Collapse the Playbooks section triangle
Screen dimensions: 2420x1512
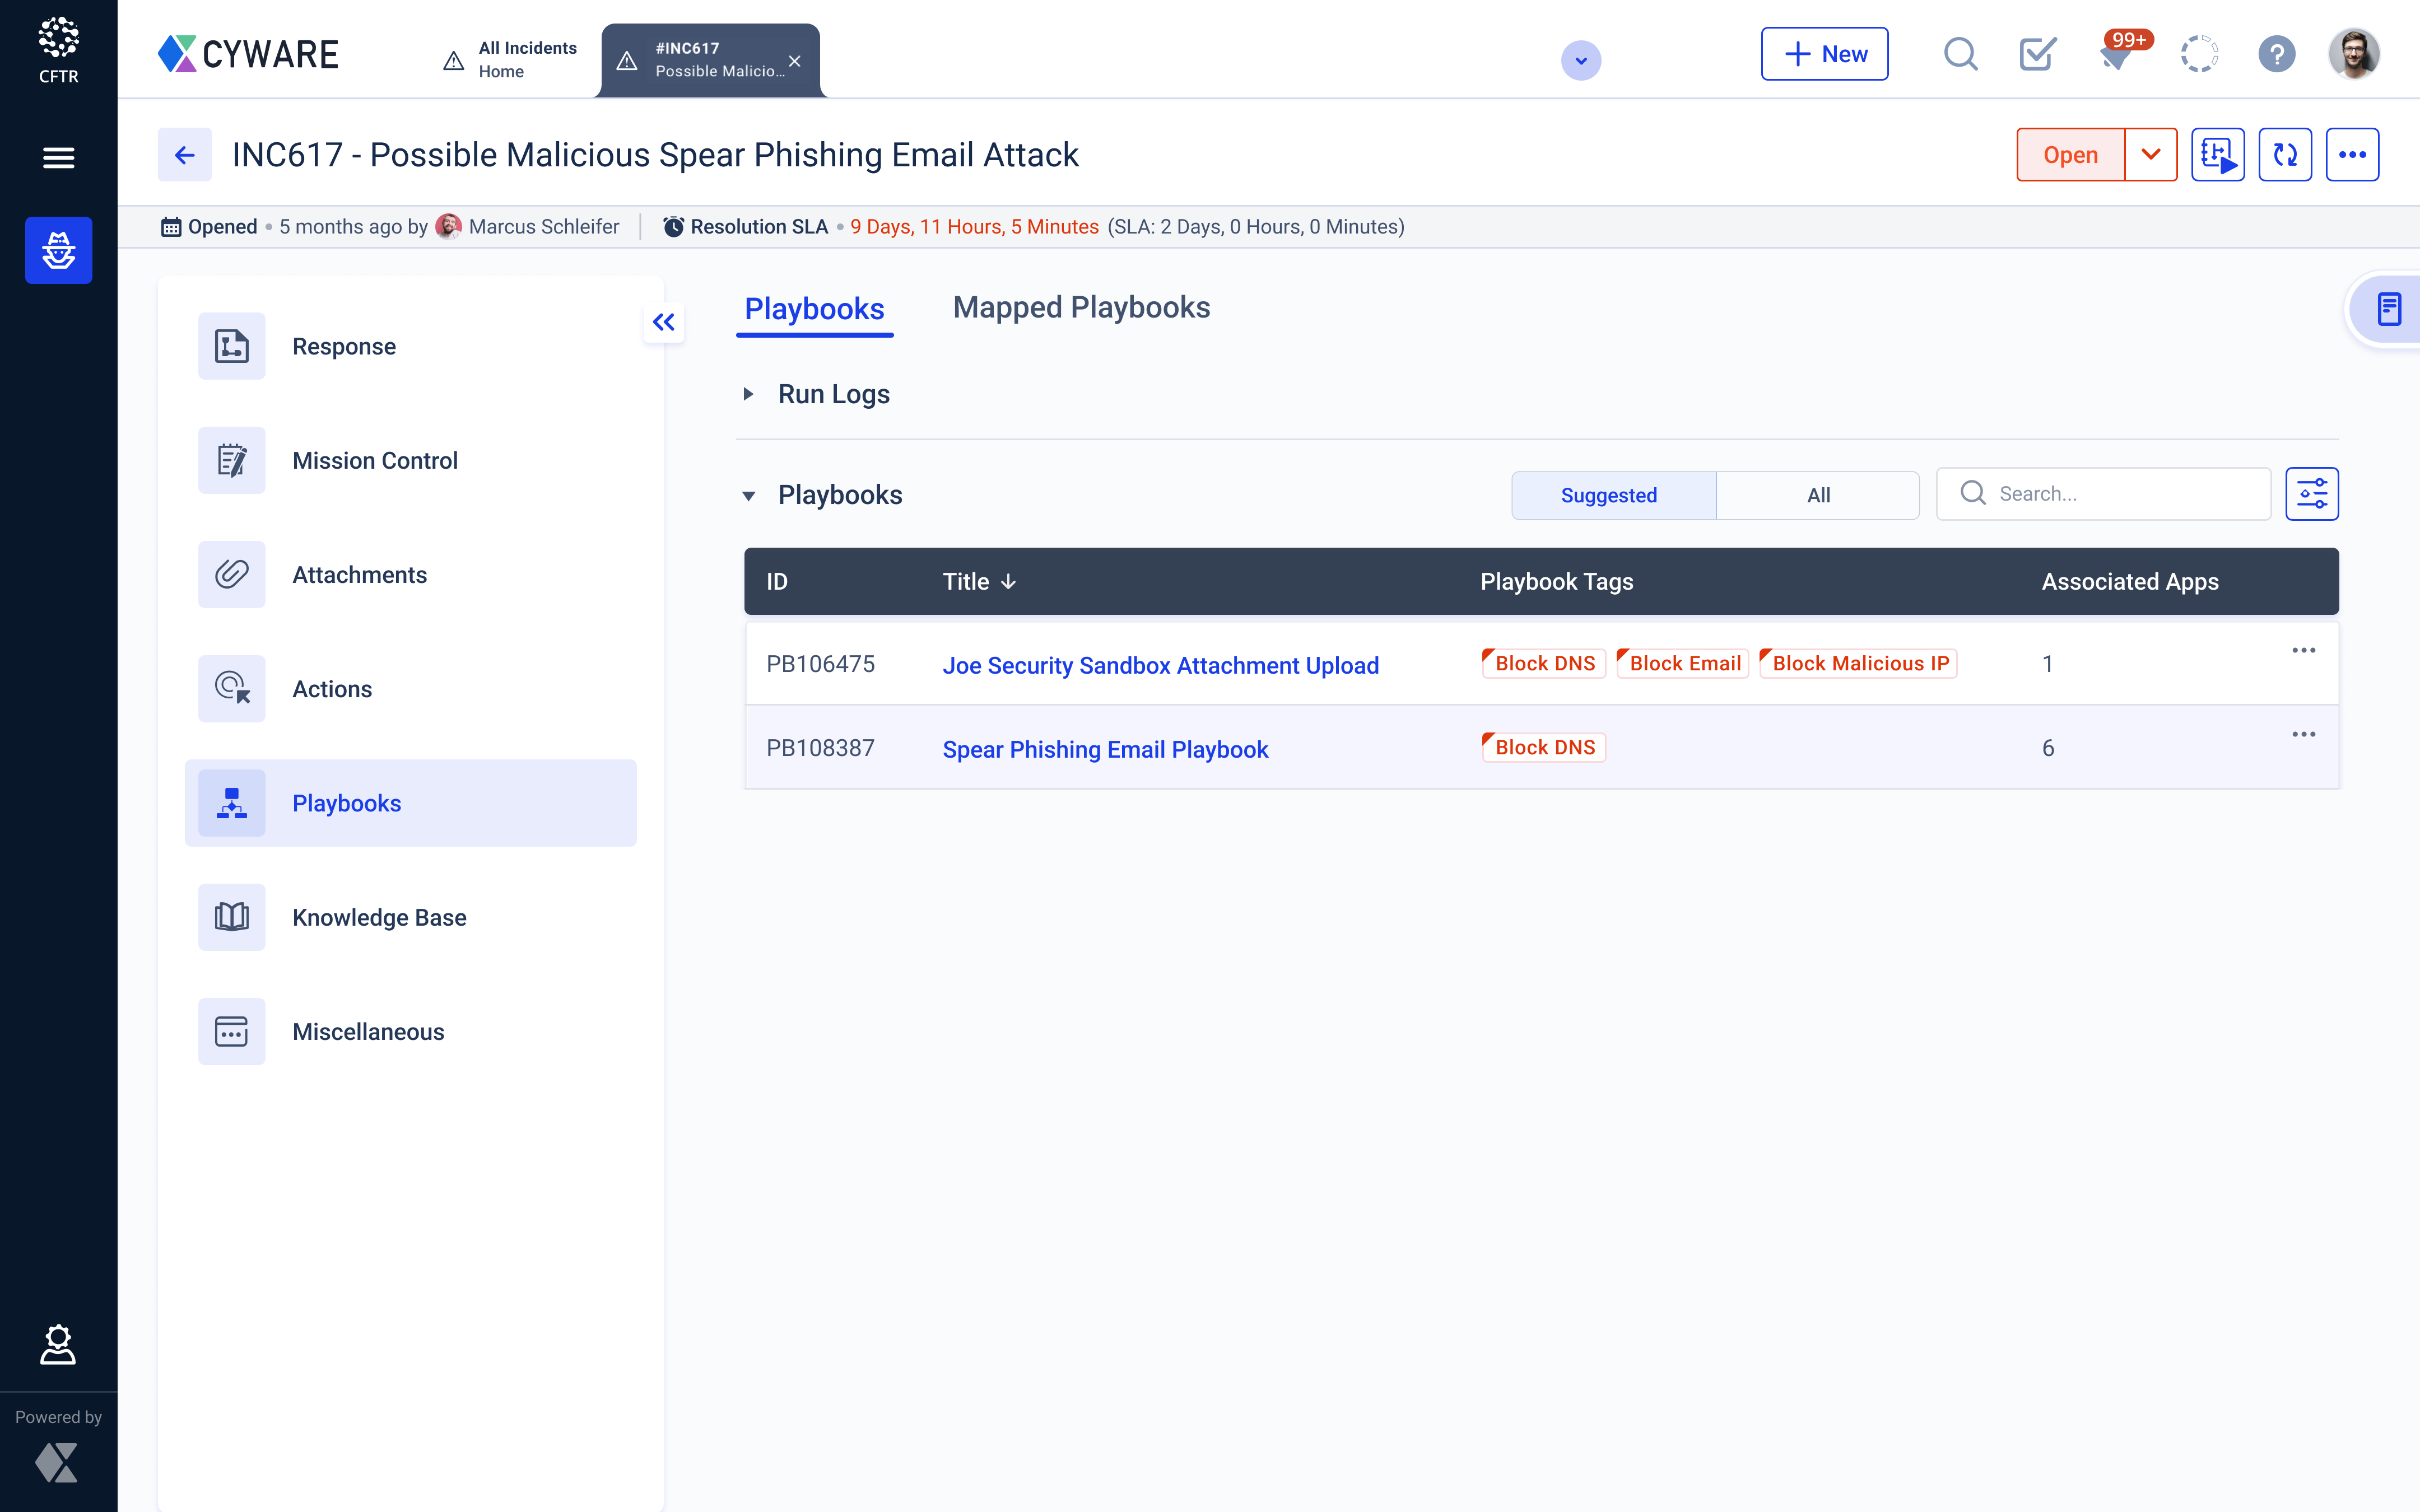click(748, 495)
